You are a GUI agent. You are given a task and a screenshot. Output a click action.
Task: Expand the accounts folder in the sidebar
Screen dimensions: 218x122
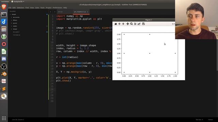[12, 17]
